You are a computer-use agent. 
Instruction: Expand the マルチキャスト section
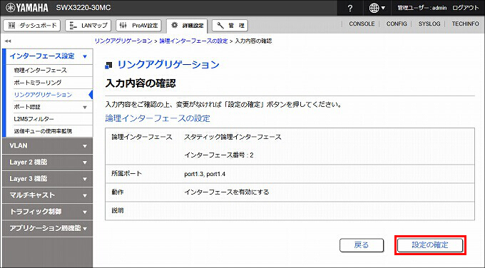tap(47, 195)
